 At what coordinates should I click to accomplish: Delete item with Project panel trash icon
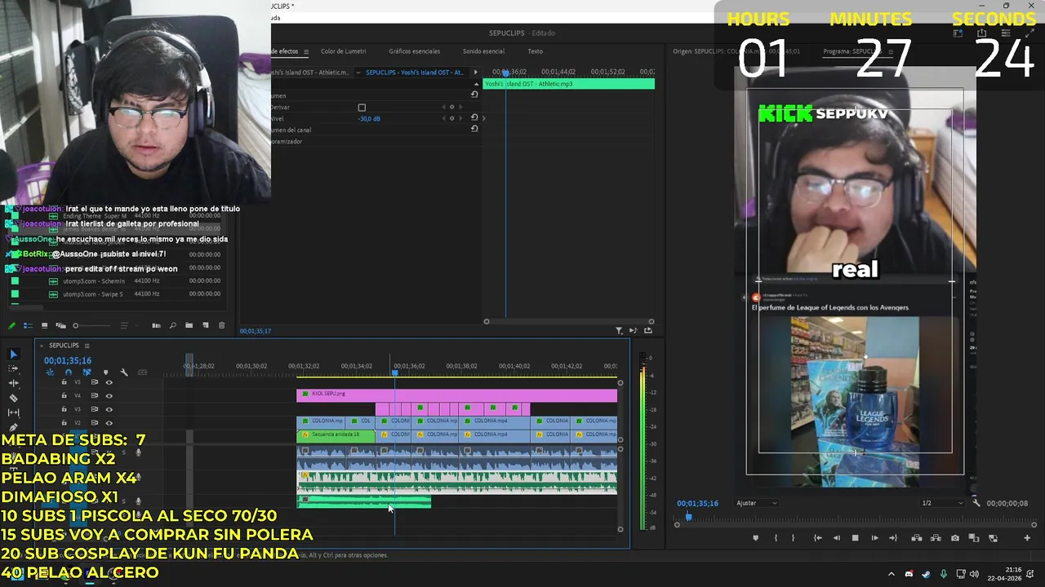[221, 325]
